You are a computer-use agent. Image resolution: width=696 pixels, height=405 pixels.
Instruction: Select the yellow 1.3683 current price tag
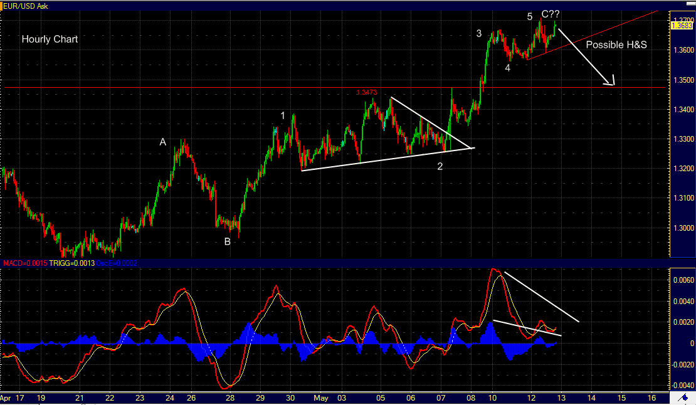coord(682,26)
